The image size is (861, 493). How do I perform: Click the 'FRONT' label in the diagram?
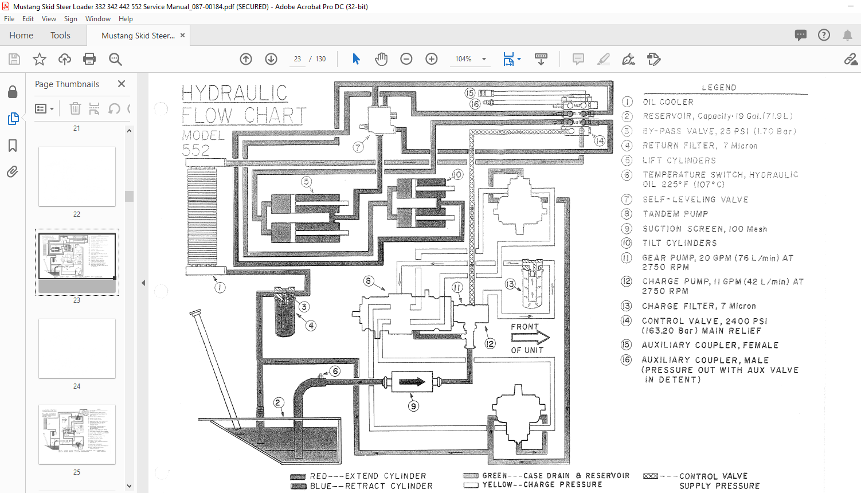[525, 327]
